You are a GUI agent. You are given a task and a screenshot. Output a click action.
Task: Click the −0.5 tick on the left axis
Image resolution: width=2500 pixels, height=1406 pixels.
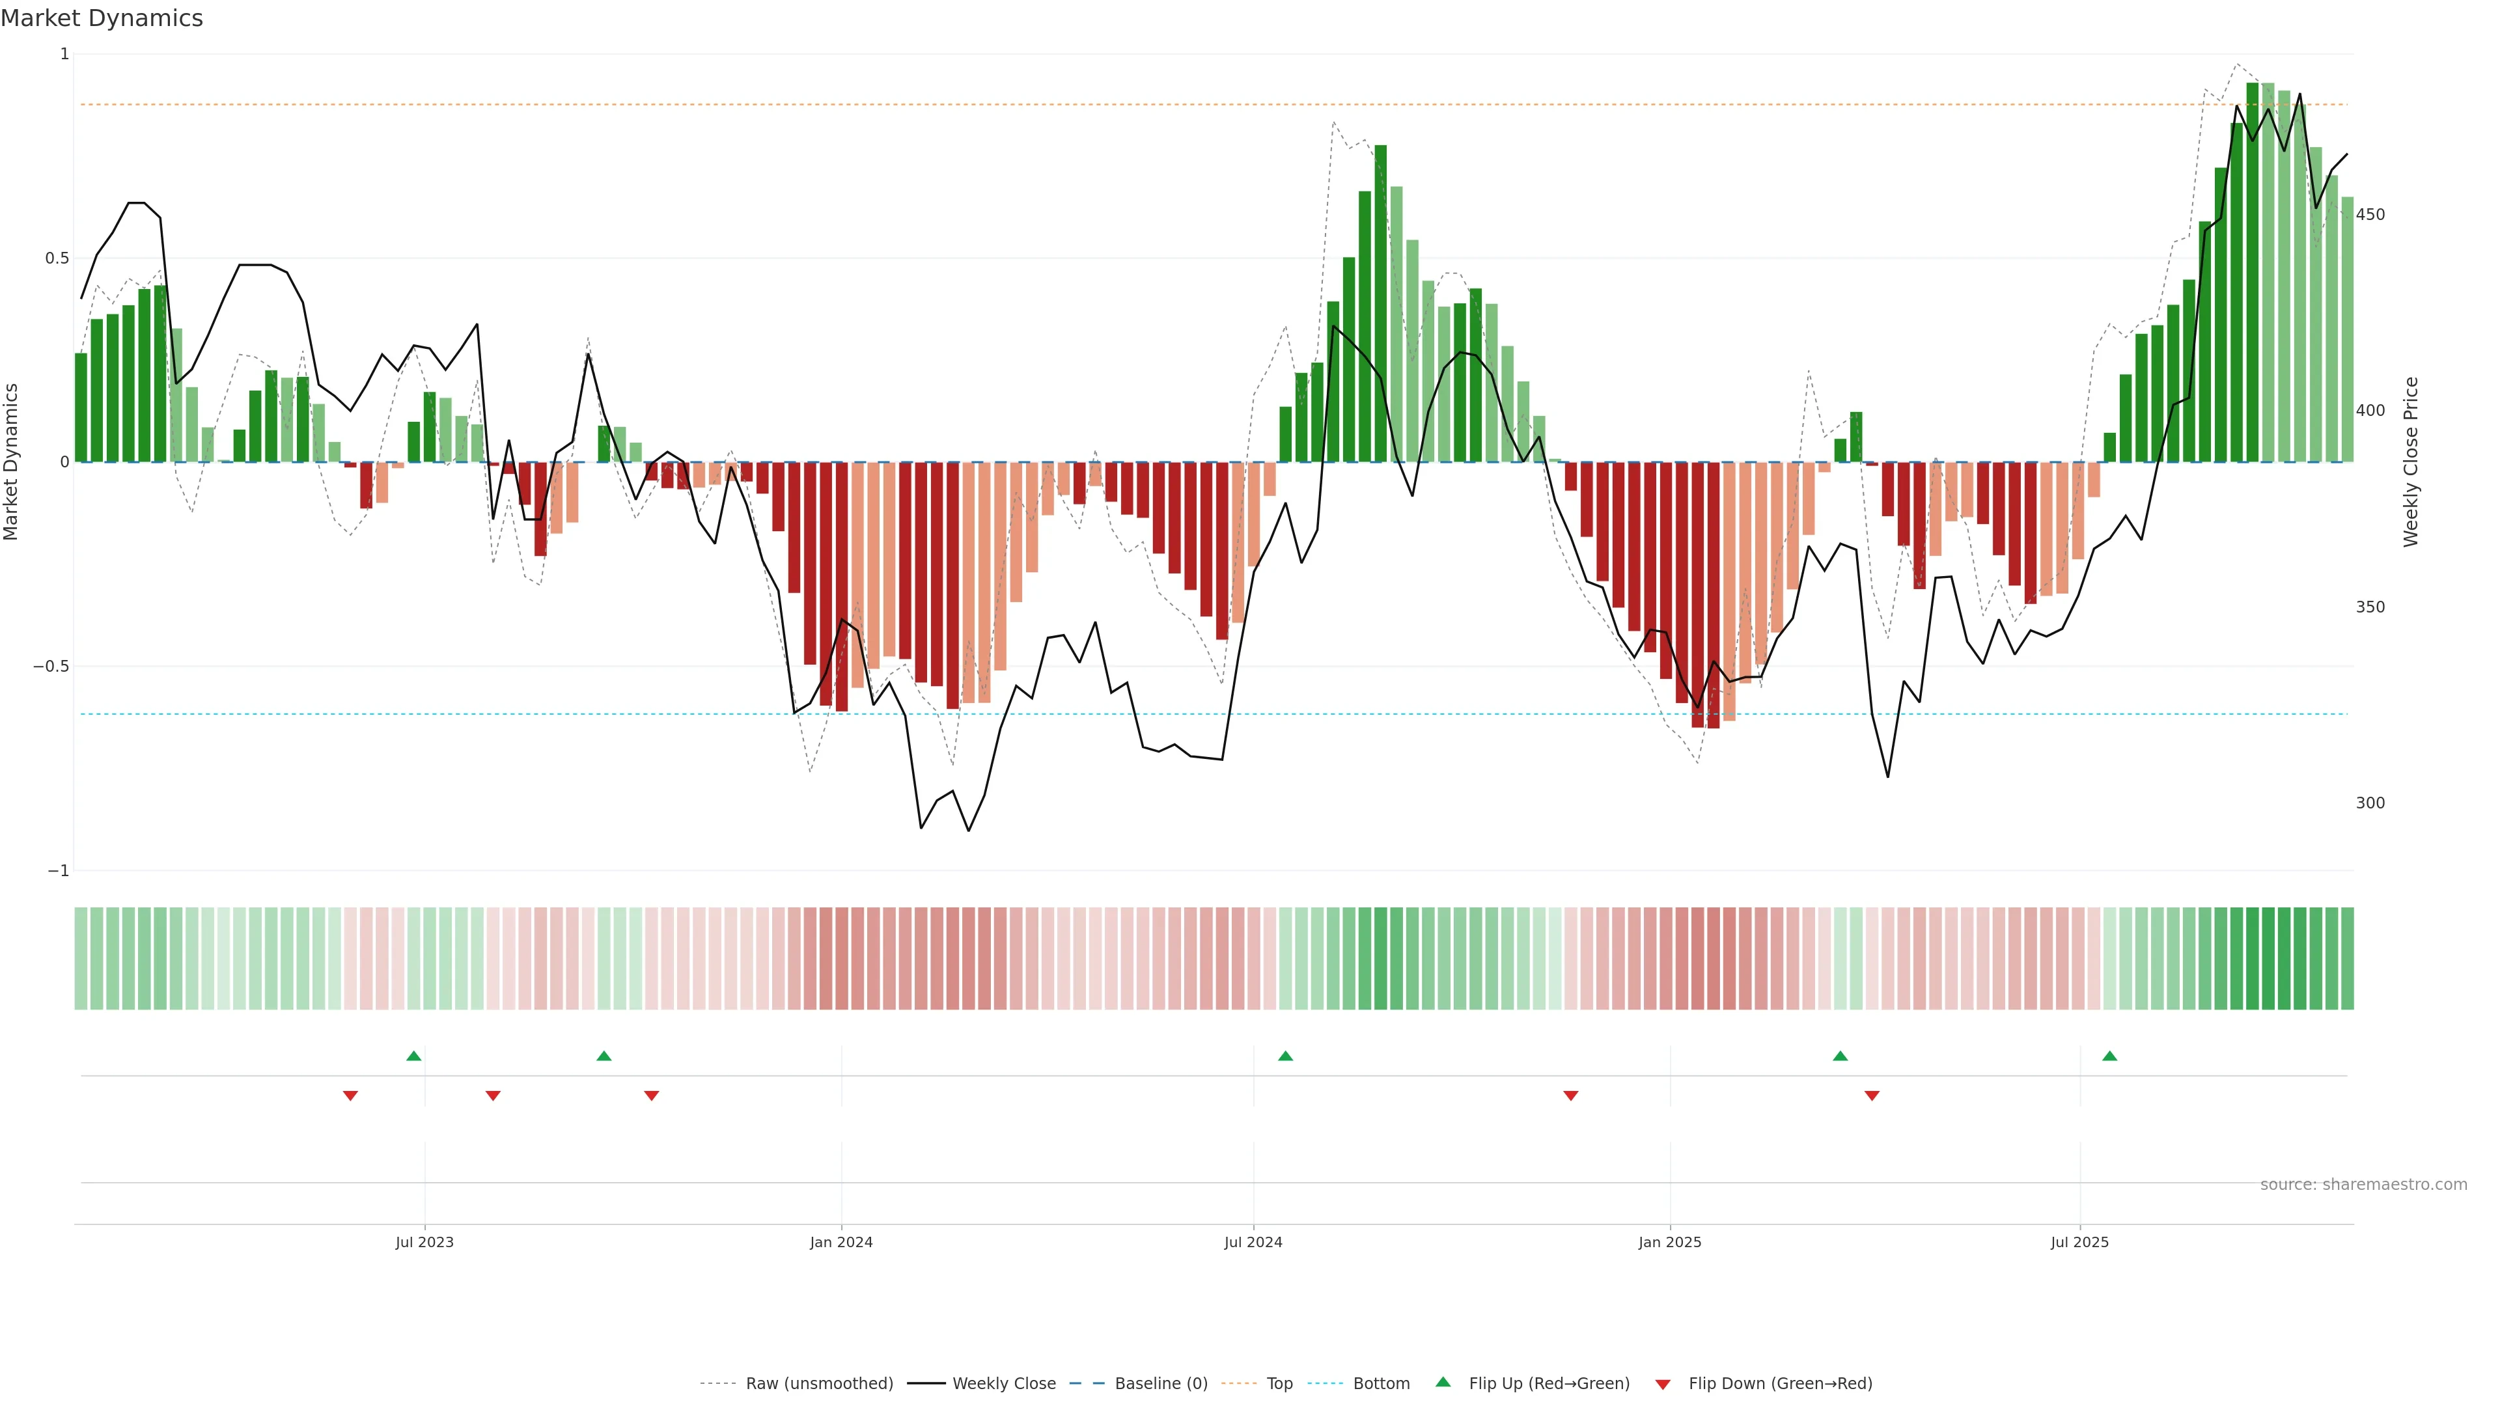pos(51,667)
